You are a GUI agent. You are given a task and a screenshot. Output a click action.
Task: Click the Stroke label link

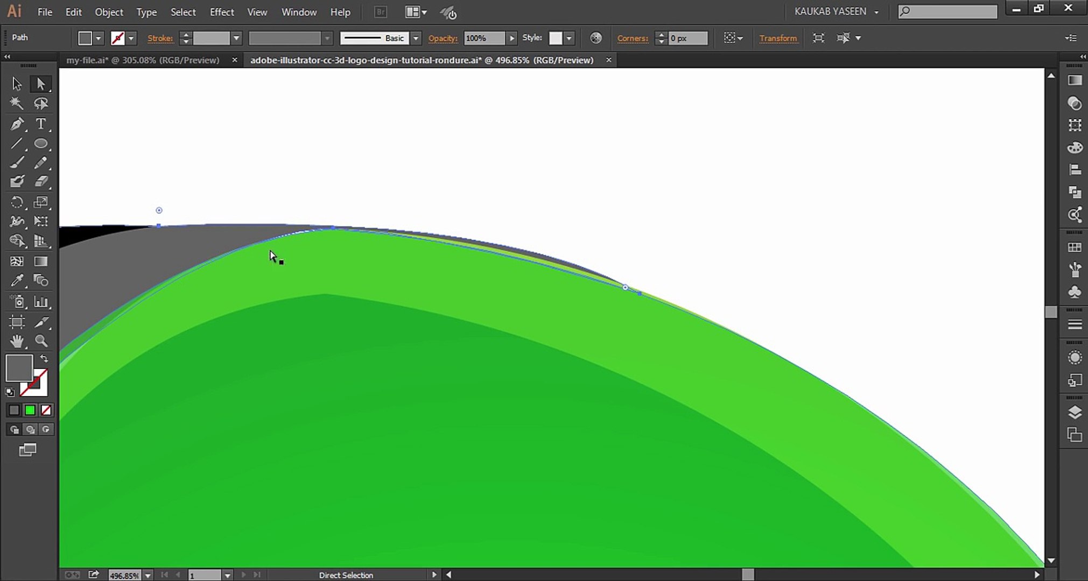(160, 38)
